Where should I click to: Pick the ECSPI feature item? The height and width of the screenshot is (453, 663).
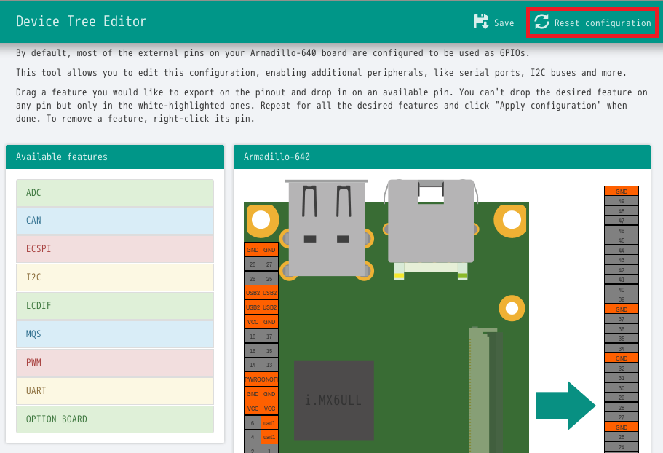coord(115,249)
